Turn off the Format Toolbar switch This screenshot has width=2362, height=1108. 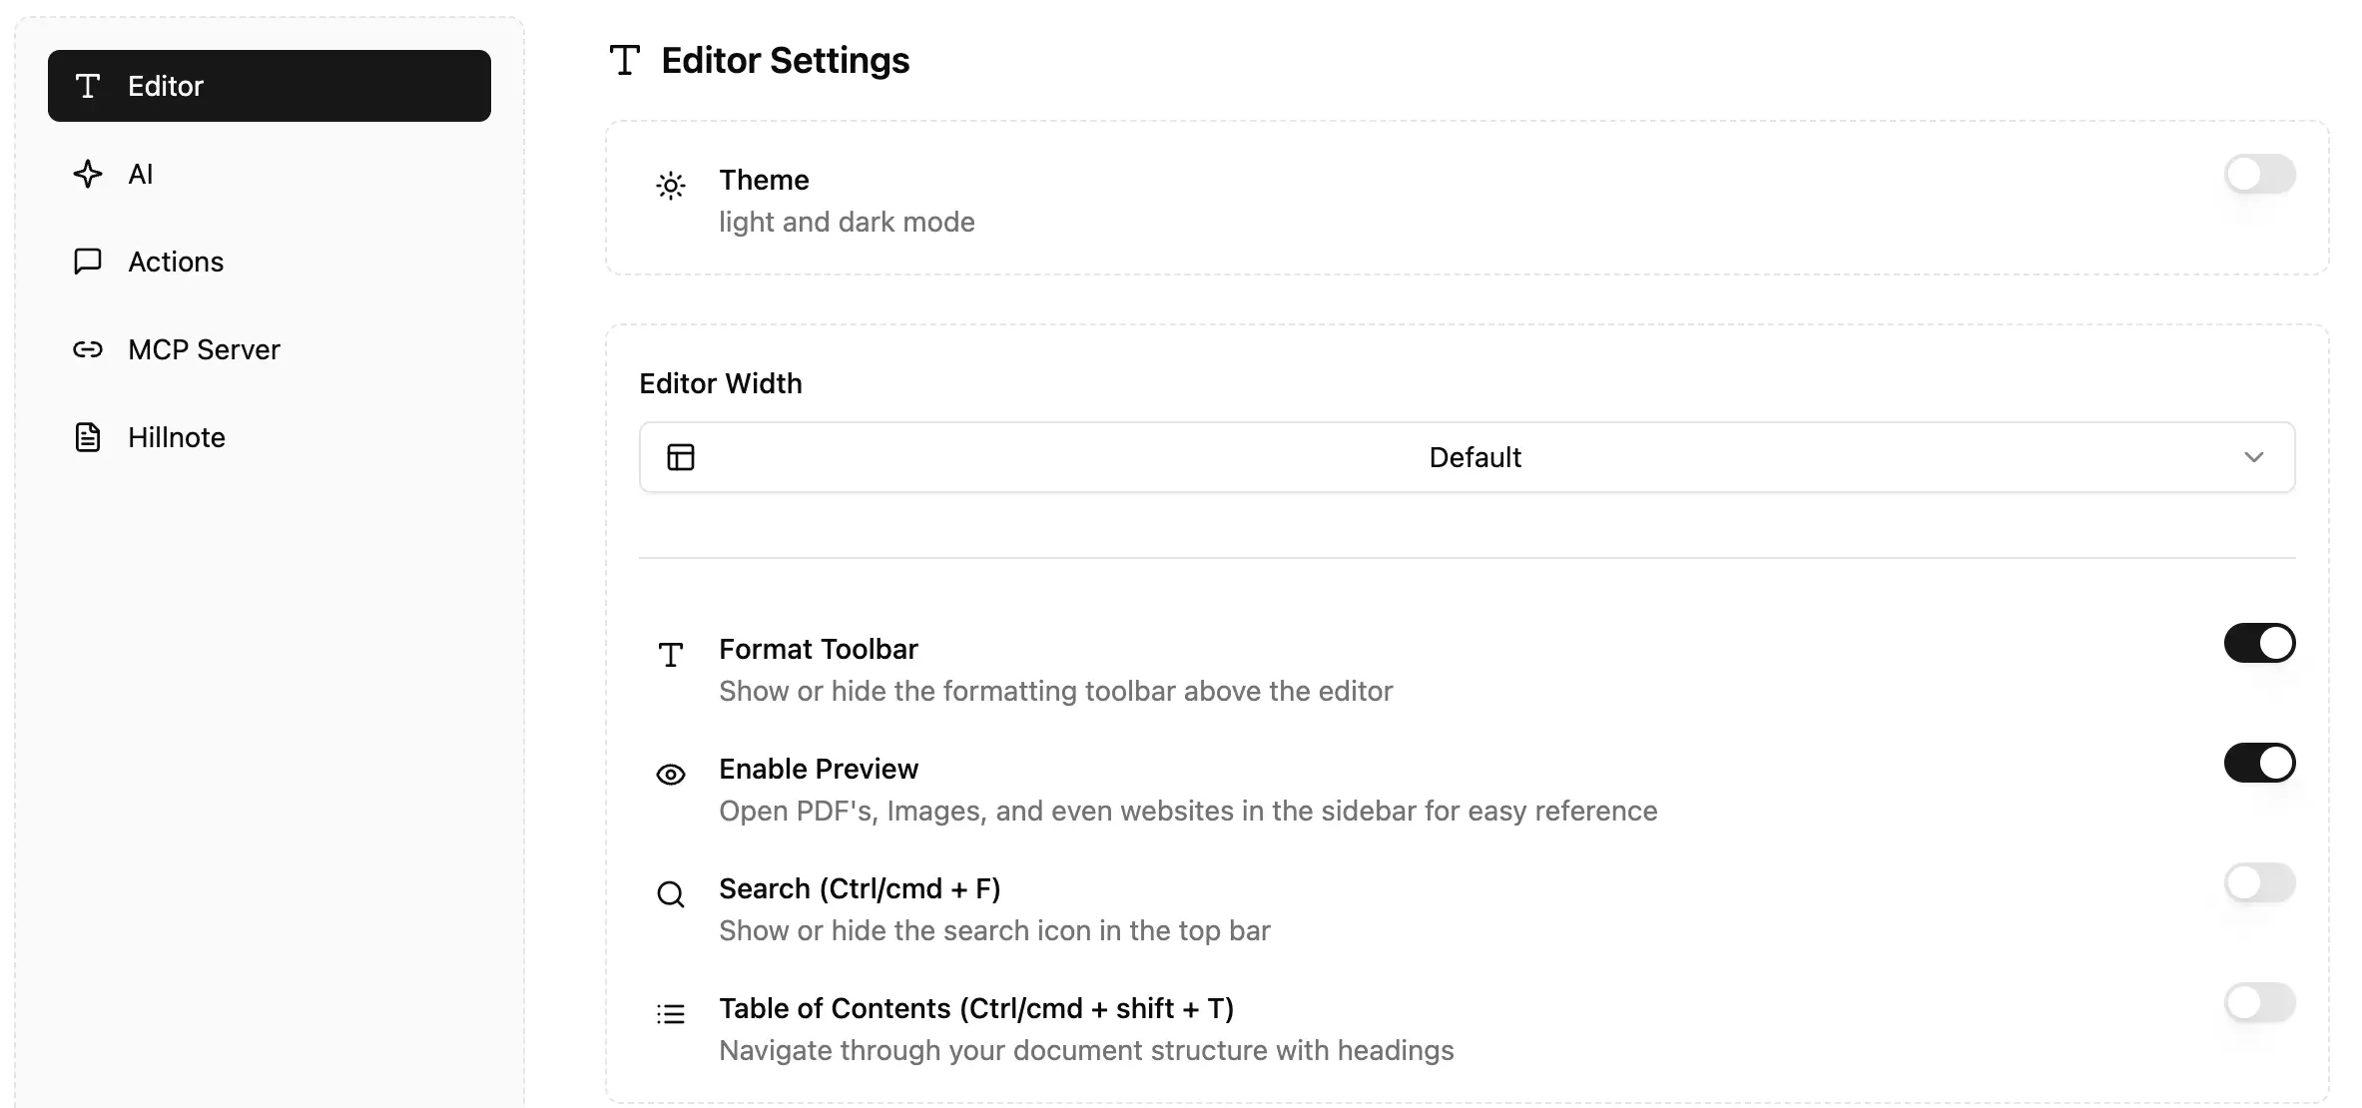(2259, 644)
